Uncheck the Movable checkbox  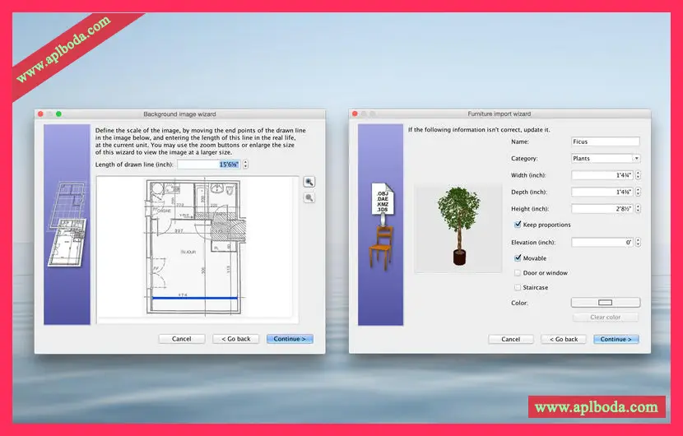[518, 258]
